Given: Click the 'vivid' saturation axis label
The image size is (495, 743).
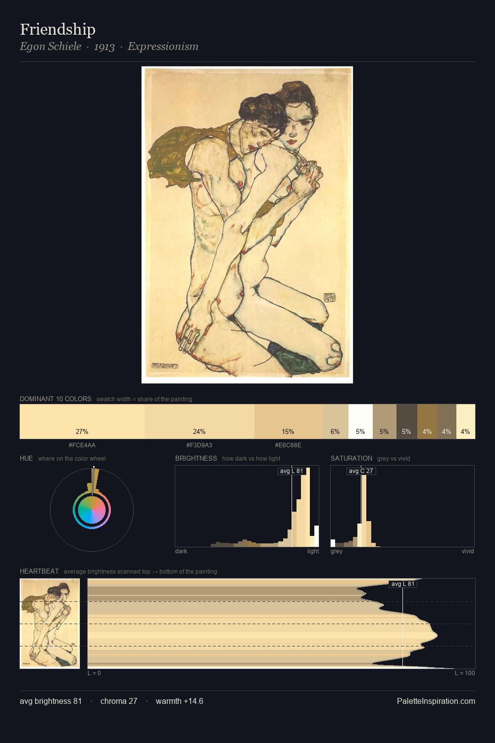Looking at the screenshot, I should click(x=468, y=551).
